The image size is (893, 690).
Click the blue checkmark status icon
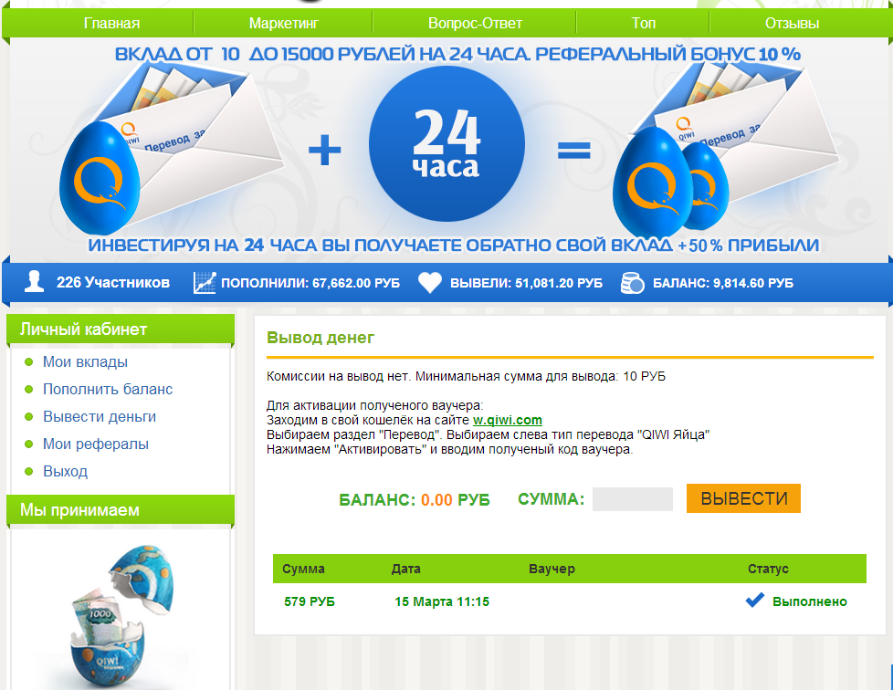(754, 600)
